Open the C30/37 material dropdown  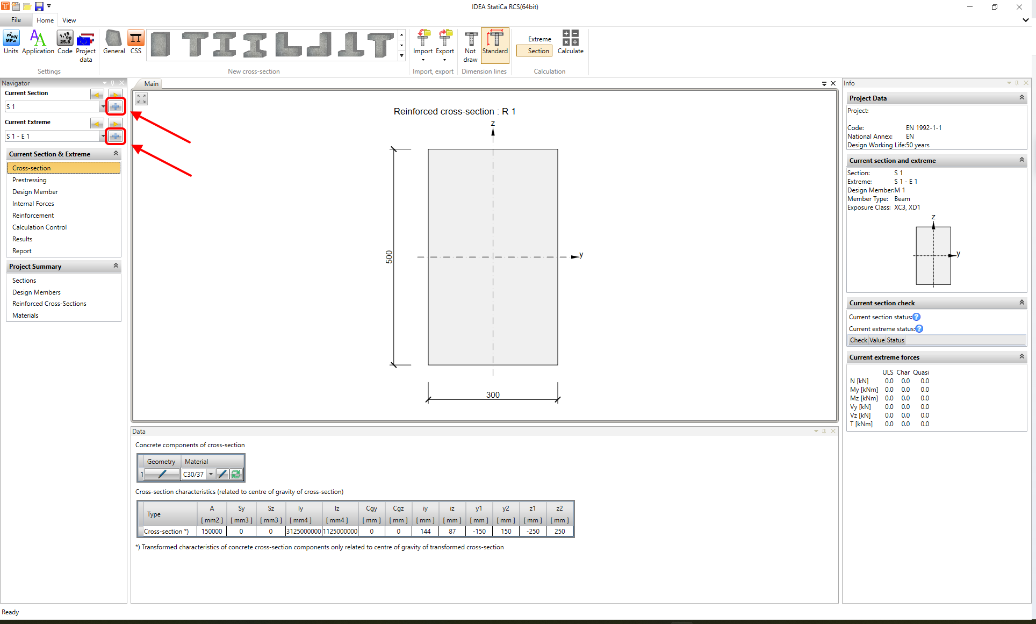pyautogui.click(x=211, y=474)
